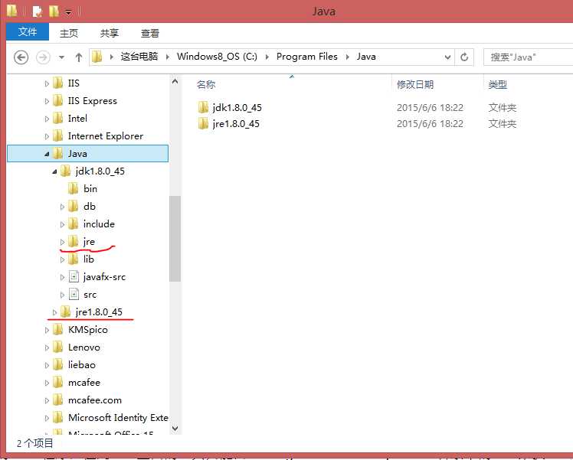The image size is (573, 460).
Task: Click Windows8_OS (C:) breadcrumb
Action: 217,57
